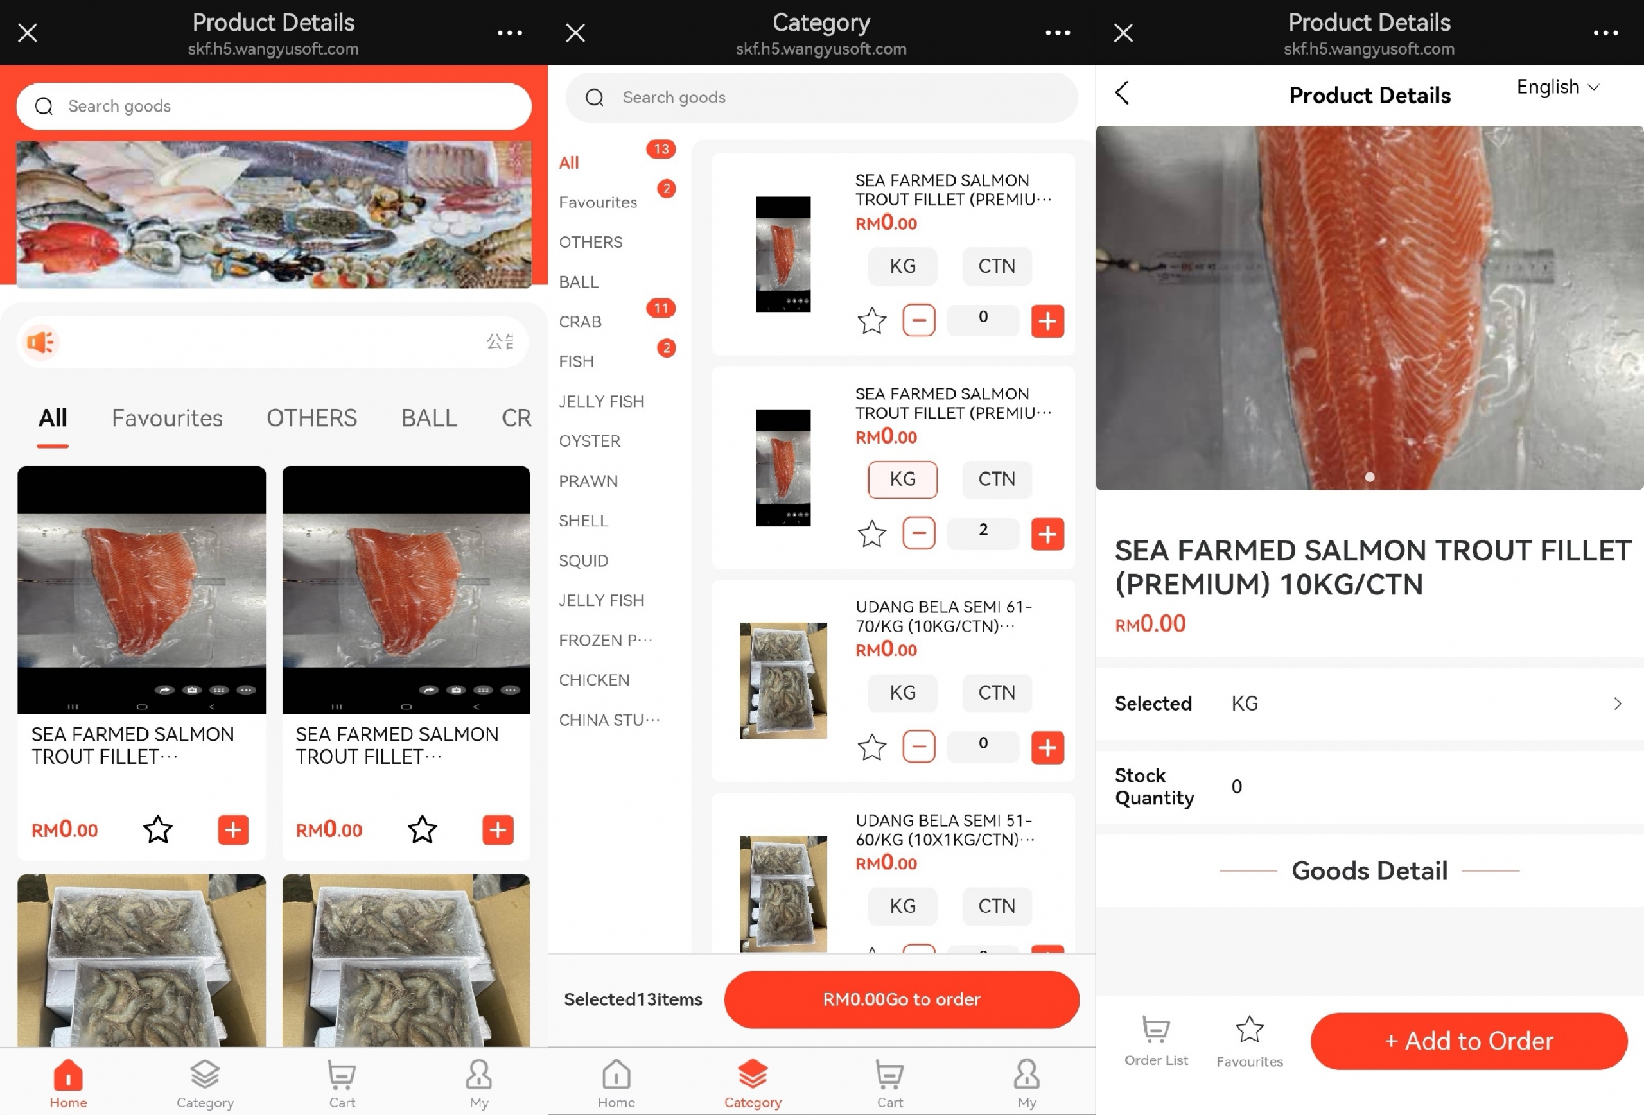The height and width of the screenshot is (1115, 1644).
Task: Switch to the OTHERS tab on the Home screen
Action: pos(311,418)
